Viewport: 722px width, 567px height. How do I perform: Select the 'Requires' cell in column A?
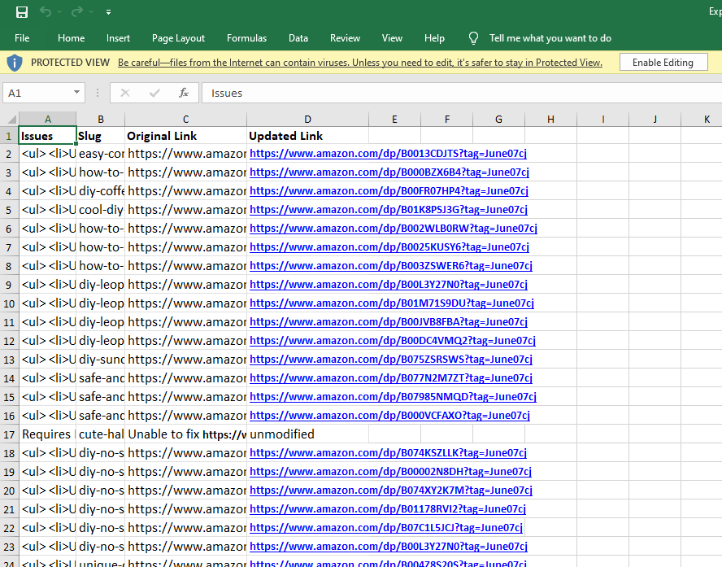(47, 434)
